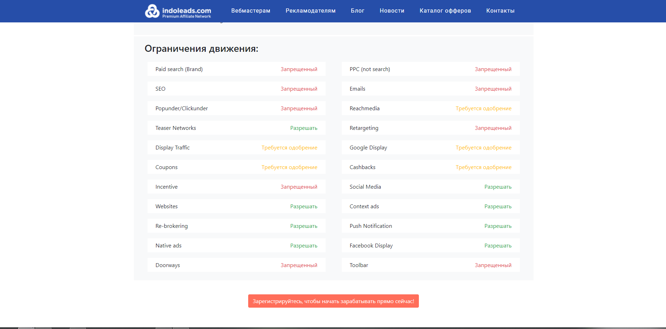Click the Paid search (Brand) row
666x329 pixels.
236,69
